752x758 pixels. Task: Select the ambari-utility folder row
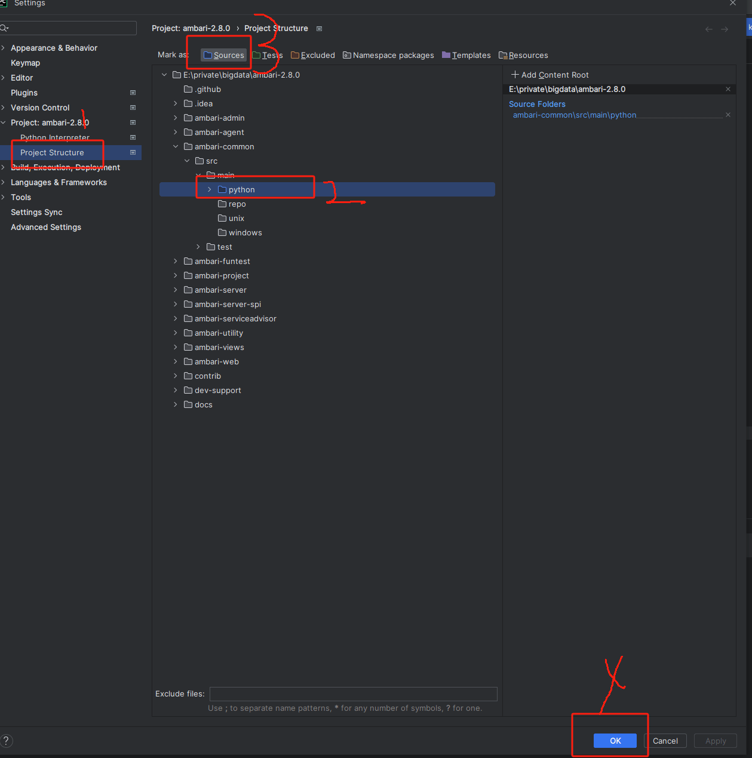[x=327, y=333]
